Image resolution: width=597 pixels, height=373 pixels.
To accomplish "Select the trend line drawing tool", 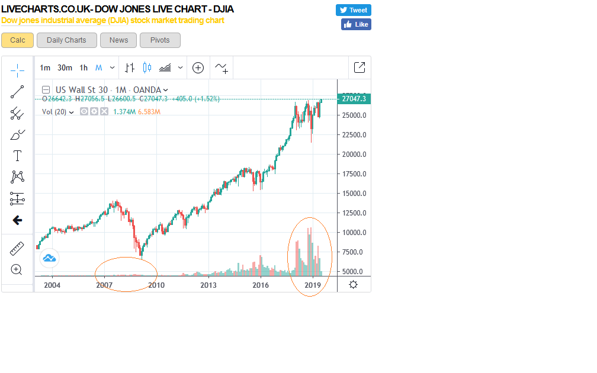I will pos(17,92).
